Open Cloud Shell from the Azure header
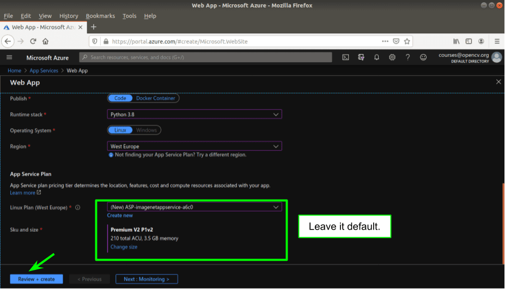Image resolution: width=505 pixels, height=289 pixels. (x=345, y=57)
